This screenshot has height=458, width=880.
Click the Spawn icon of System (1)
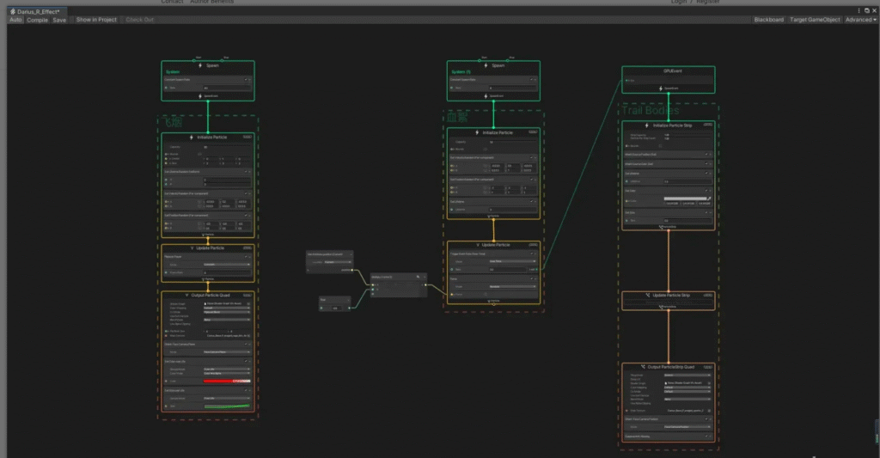coord(486,65)
